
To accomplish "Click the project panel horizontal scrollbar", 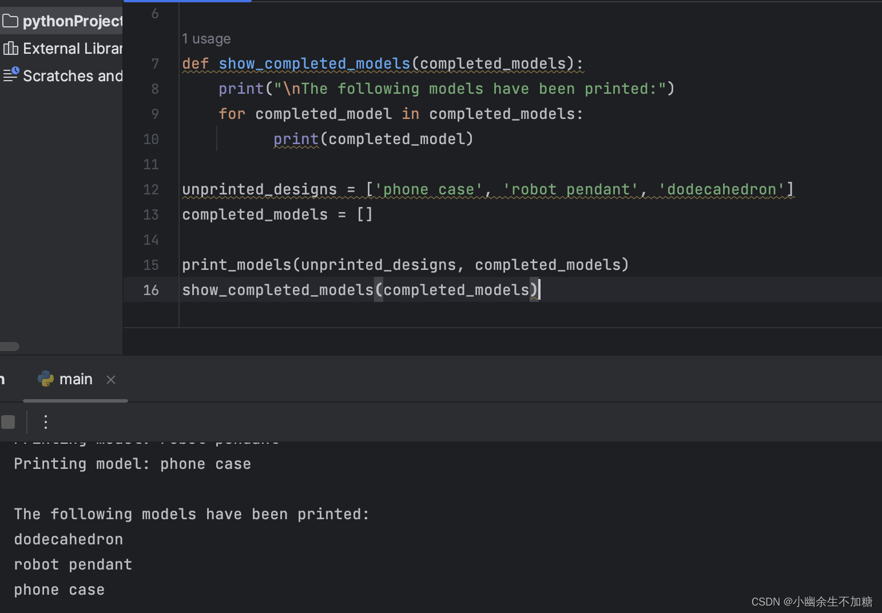I will (10, 347).
